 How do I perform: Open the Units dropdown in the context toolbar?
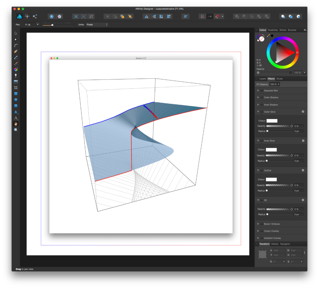coord(98,24)
